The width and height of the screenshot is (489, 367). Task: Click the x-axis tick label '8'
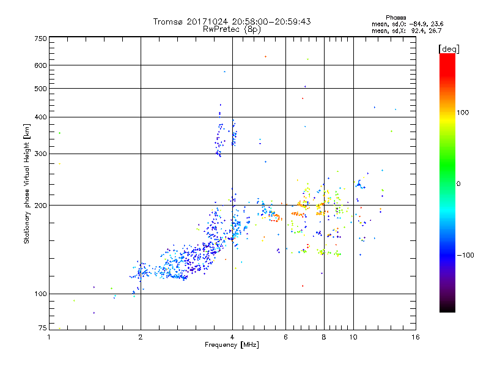coord(324,337)
